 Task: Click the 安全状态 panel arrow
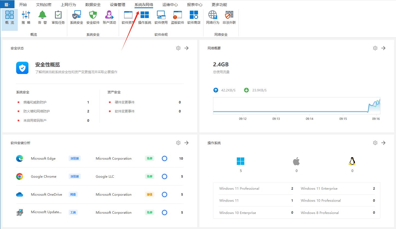pyautogui.click(x=187, y=48)
